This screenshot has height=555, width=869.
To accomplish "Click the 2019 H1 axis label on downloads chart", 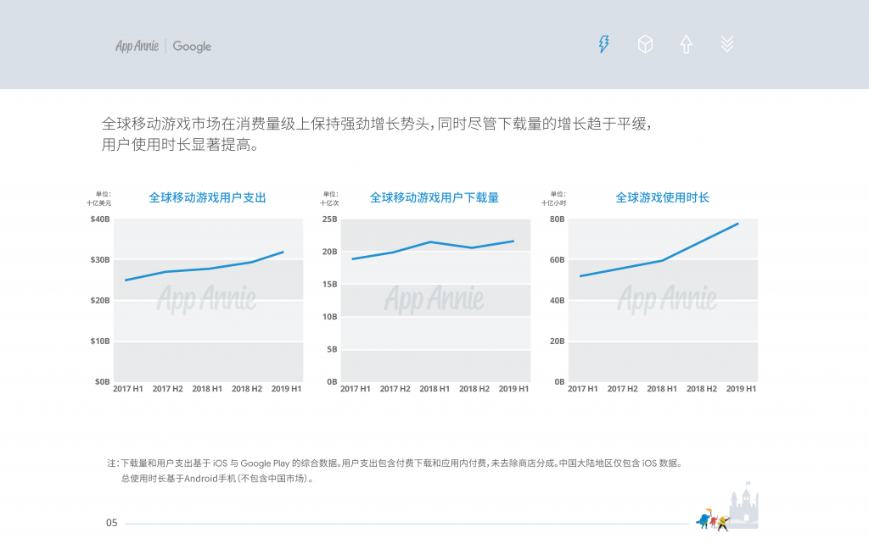I will [513, 388].
